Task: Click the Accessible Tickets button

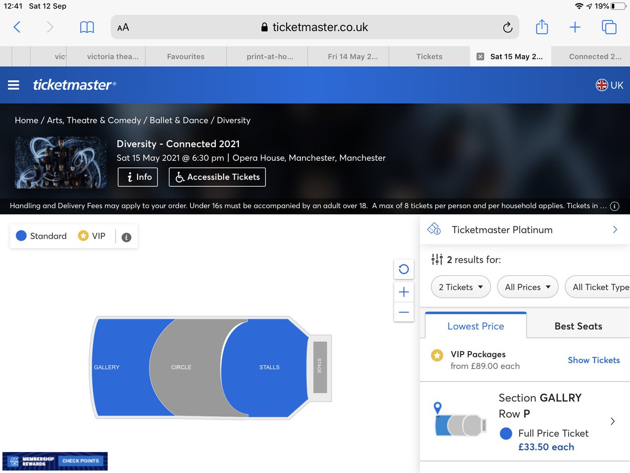Action: click(x=217, y=177)
